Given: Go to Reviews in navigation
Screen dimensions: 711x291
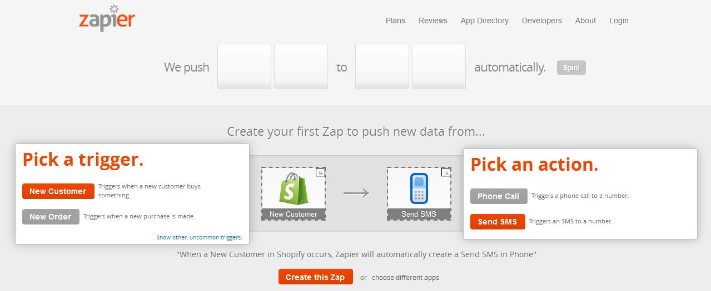Looking at the screenshot, I should pos(432,21).
